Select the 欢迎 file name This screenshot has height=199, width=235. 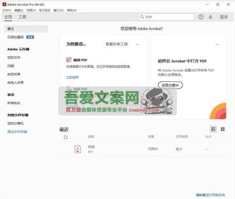click(x=91, y=147)
